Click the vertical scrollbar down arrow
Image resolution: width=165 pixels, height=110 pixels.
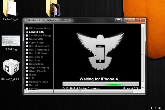tap(143, 88)
